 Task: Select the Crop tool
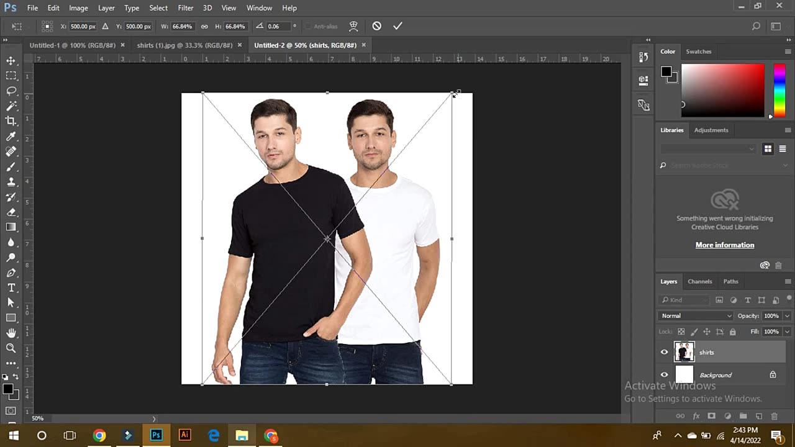coord(11,121)
